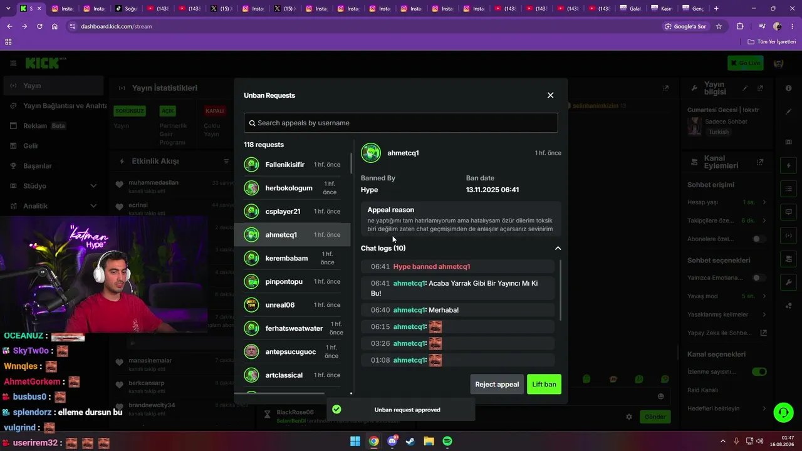Open the hamburger sidebar menu
The height and width of the screenshot is (451, 802).
click(13, 63)
